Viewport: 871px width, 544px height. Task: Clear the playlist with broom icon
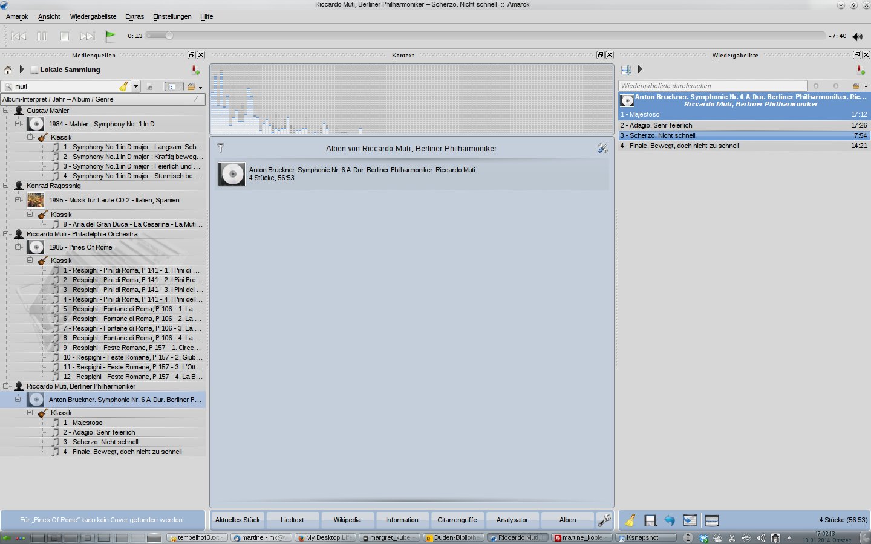(x=630, y=520)
